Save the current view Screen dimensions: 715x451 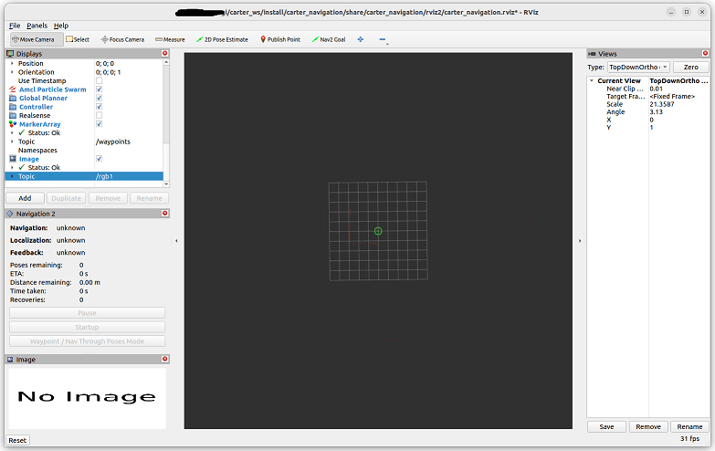tap(606, 427)
